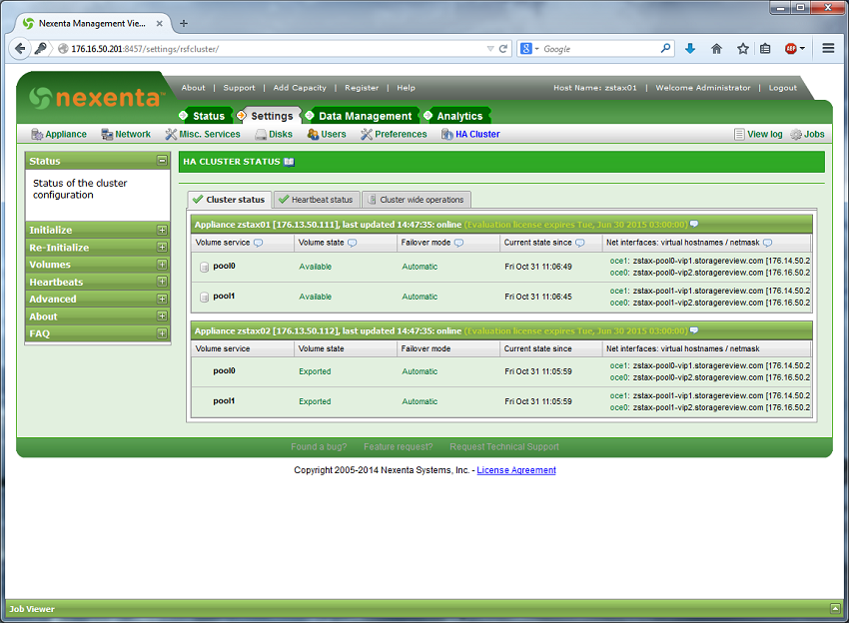
Task: Open a new browser tab
Action: tap(184, 23)
